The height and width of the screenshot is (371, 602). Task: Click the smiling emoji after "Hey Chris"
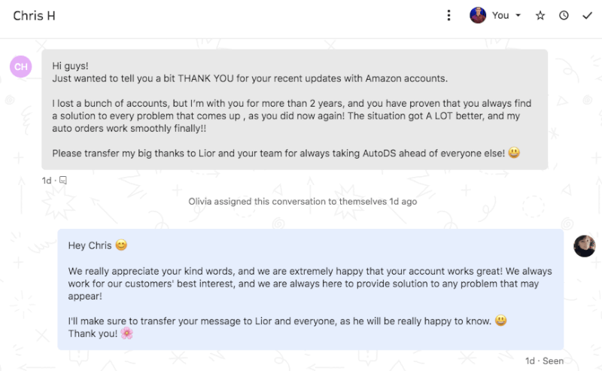pos(121,245)
